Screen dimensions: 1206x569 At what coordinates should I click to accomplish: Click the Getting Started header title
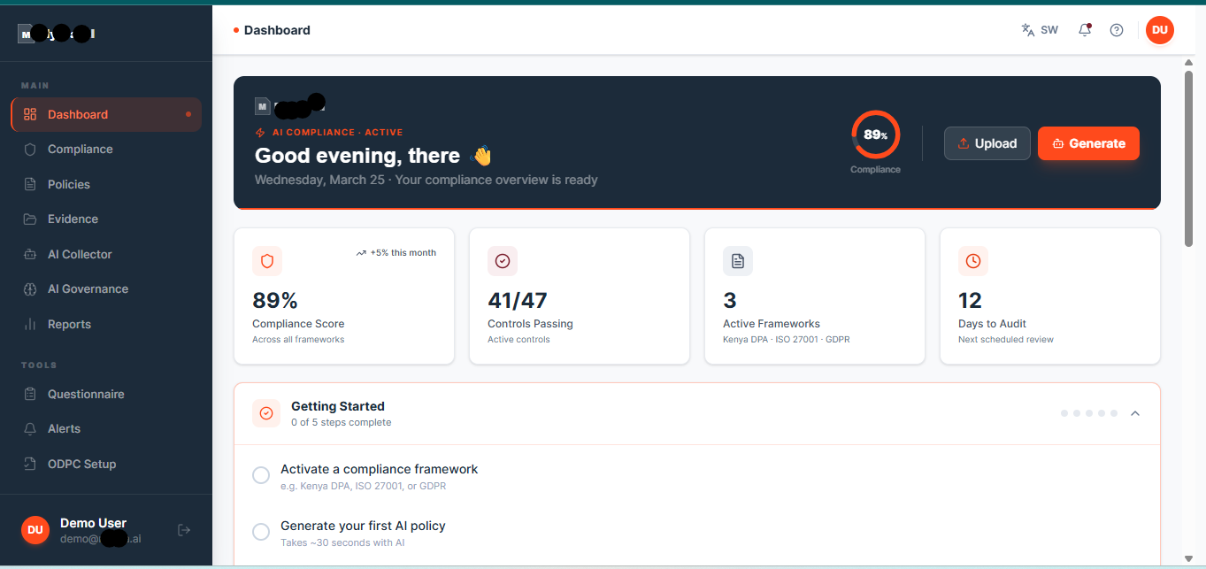(338, 406)
